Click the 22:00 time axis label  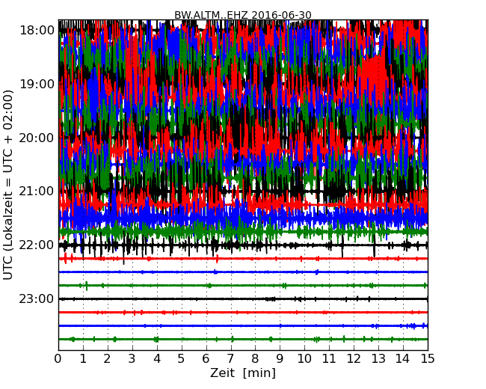[37, 245]
